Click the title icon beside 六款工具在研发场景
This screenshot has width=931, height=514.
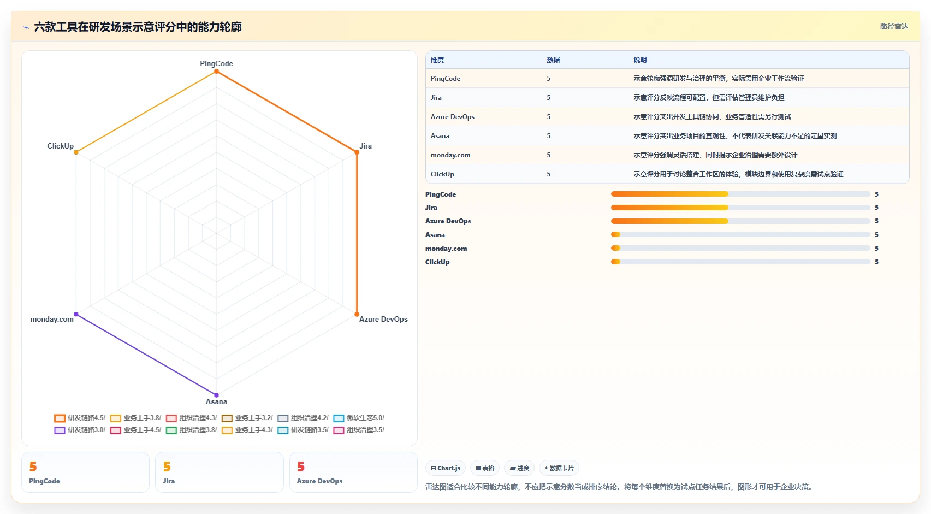(x=26, y=27)
